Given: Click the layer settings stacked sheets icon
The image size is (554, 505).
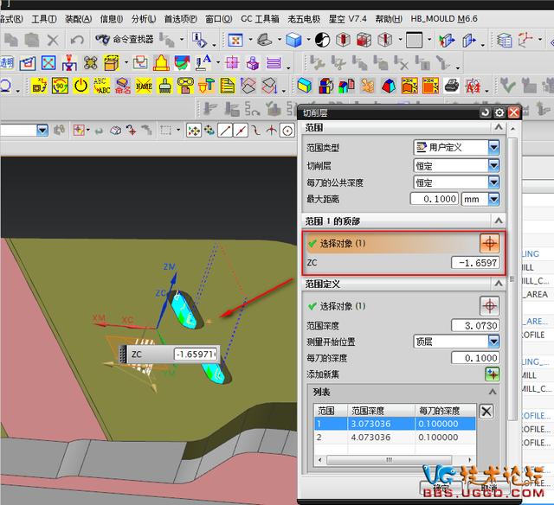Looking at the screenshot, I should point(504,40).
